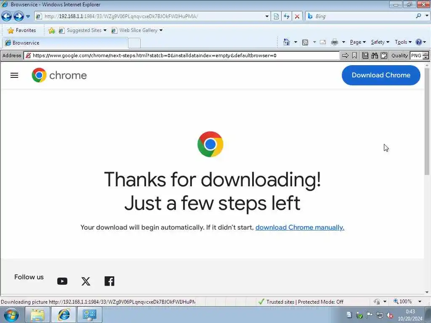Click the IE Forward navigation arrow
The height and width of the screenshot is (323, 431).
pyautogui.click(x=19, y=16)
